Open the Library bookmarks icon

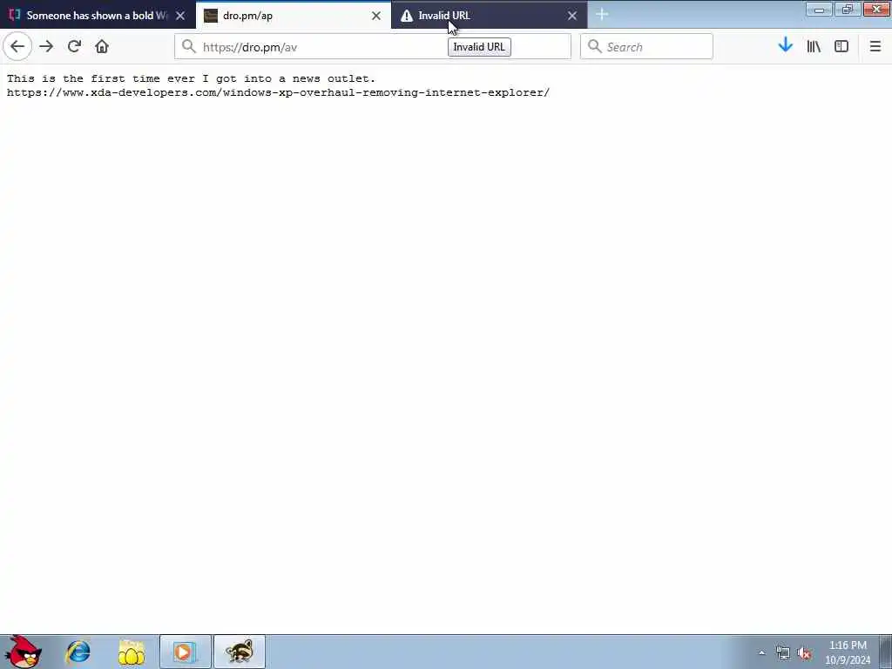click(814, 47)
